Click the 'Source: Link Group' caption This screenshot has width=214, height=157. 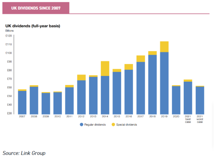[24, 153]
